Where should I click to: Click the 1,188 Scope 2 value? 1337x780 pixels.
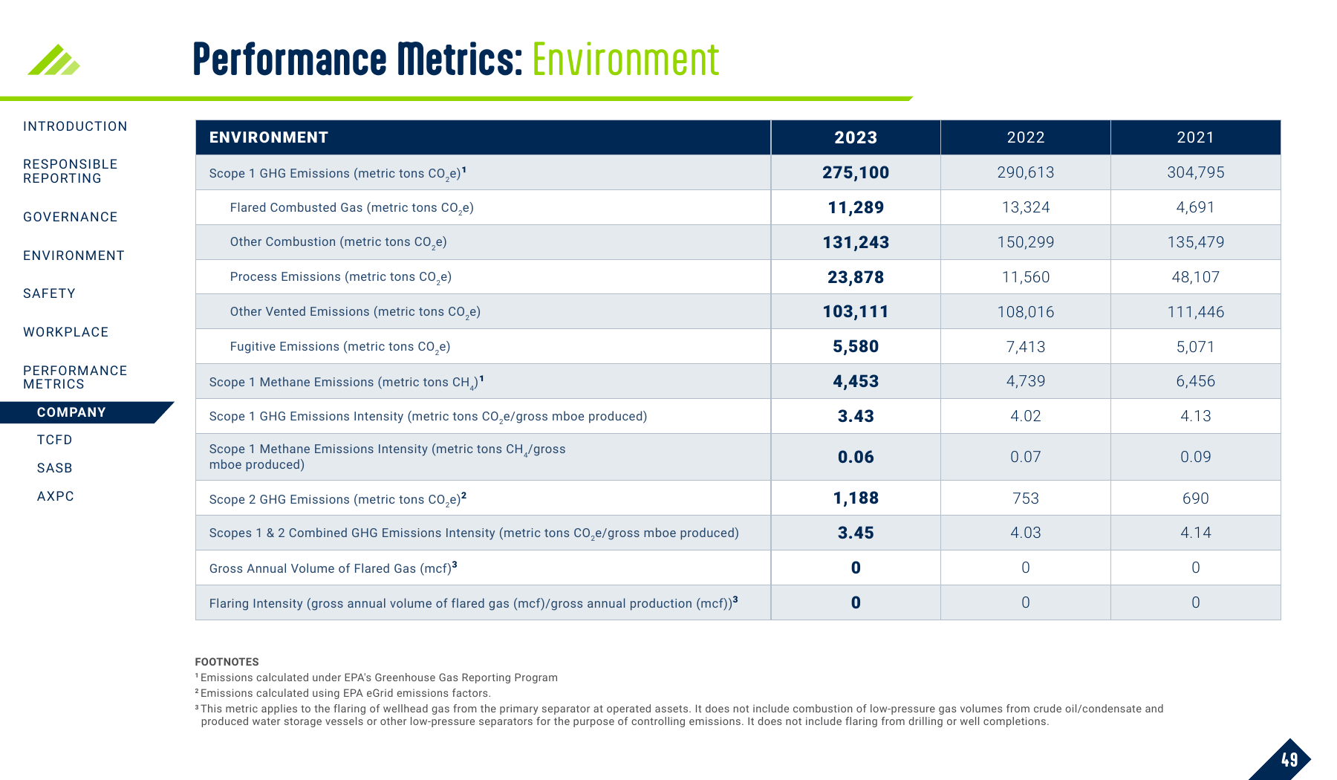pos(856,498)
